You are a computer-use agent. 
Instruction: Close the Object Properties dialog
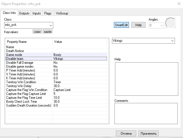pos(178,4)
